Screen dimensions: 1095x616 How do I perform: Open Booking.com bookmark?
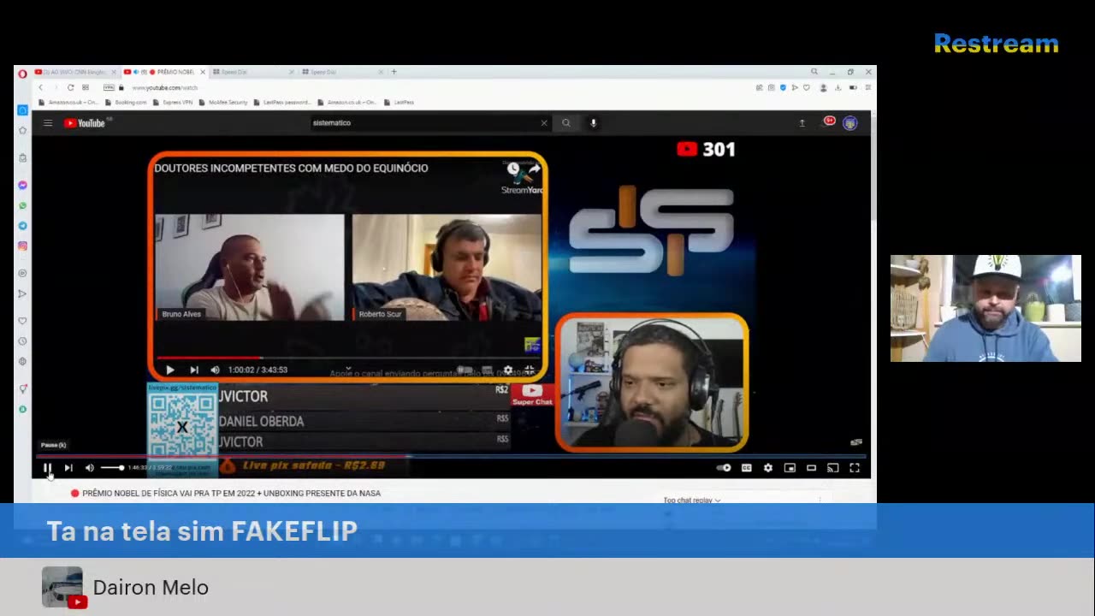pos(127,102)
